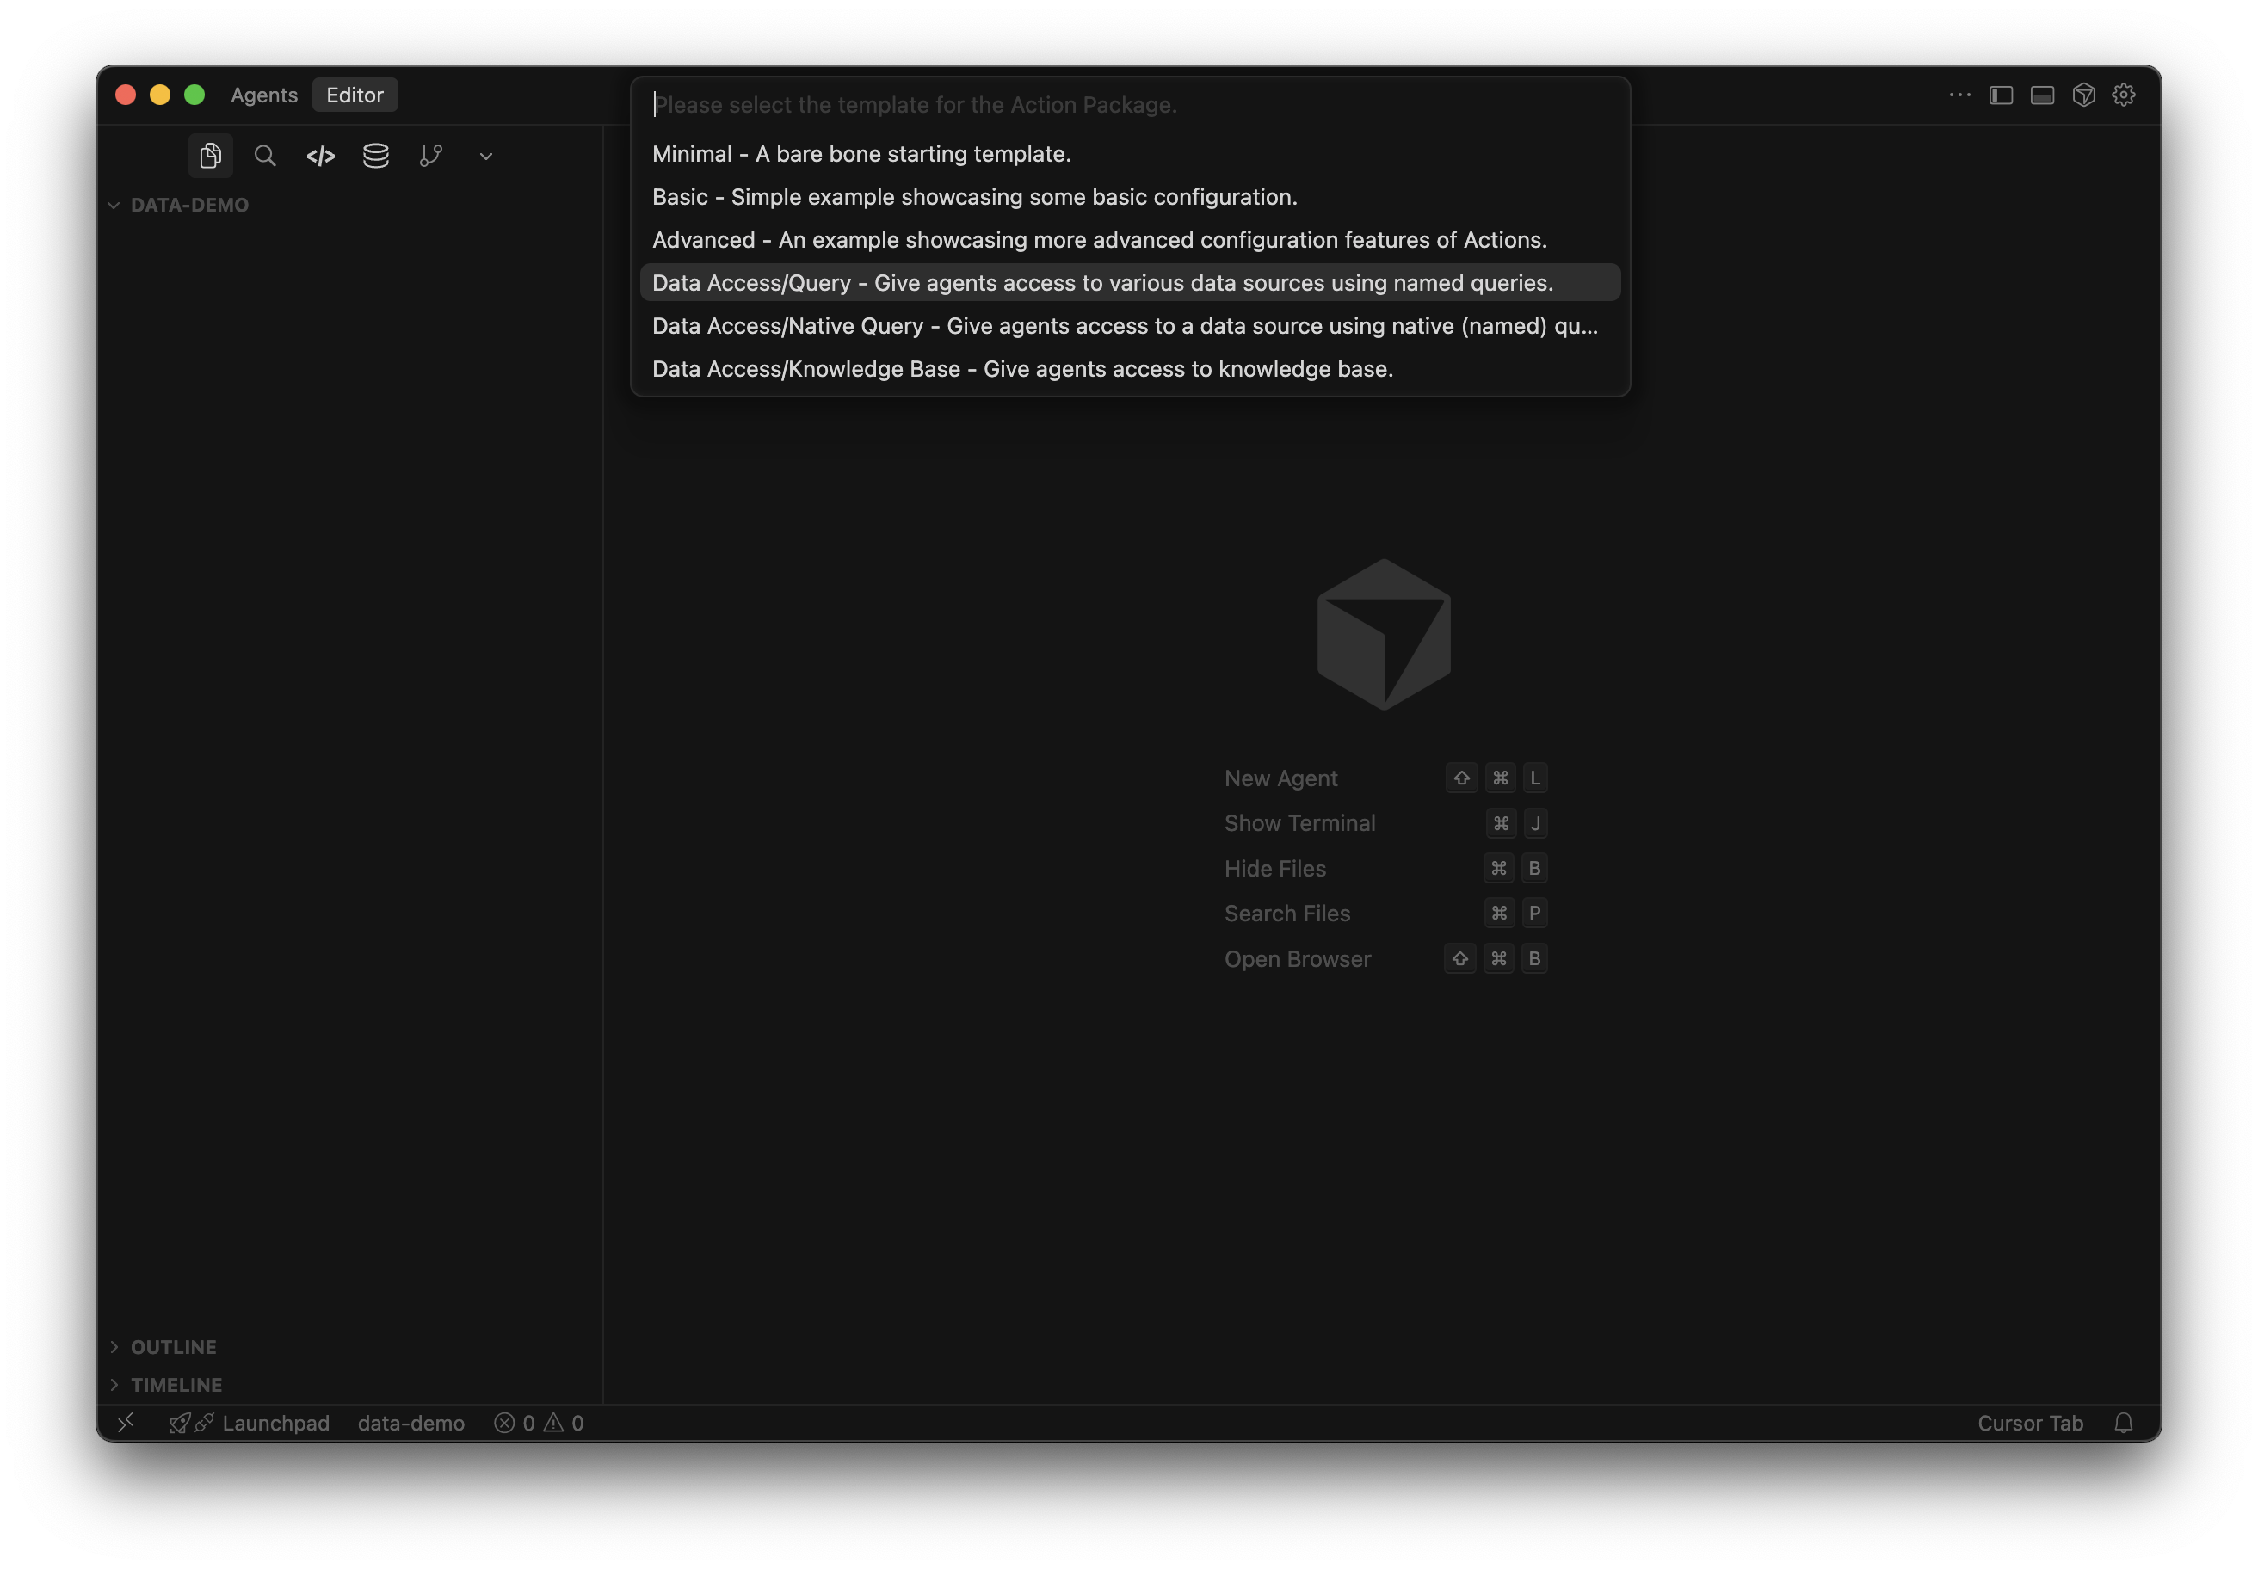Toggle the bottom panel layout icon

2042,95
